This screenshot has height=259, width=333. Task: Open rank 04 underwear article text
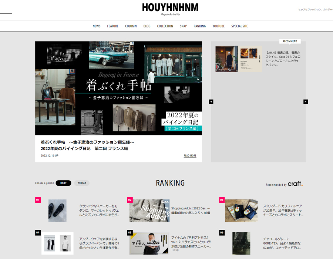click(x=98, y=243)
